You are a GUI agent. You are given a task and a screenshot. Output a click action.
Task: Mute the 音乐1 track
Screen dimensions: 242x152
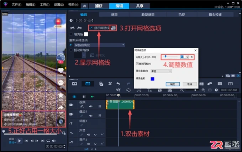pyautogui.click(x=88, y=144)
